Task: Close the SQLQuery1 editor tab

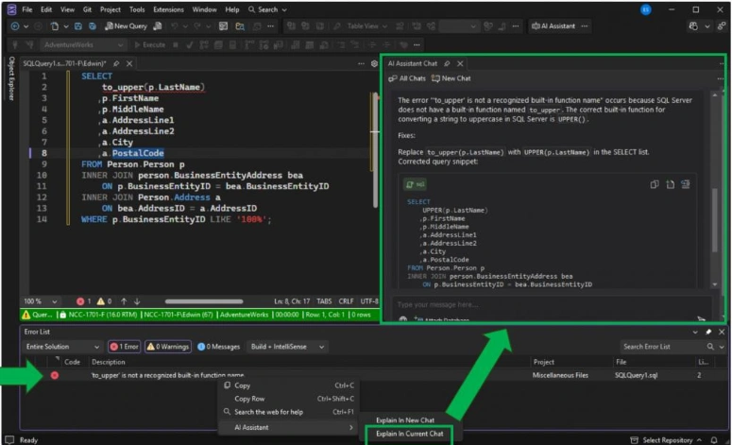Action: coord(129,63)
